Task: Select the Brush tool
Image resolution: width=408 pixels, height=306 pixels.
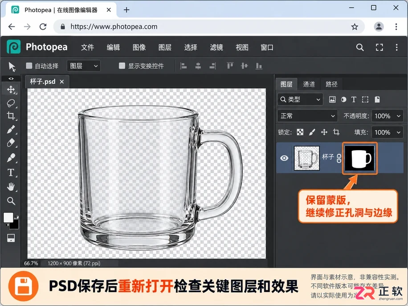Action: click(x=11, y=129)
